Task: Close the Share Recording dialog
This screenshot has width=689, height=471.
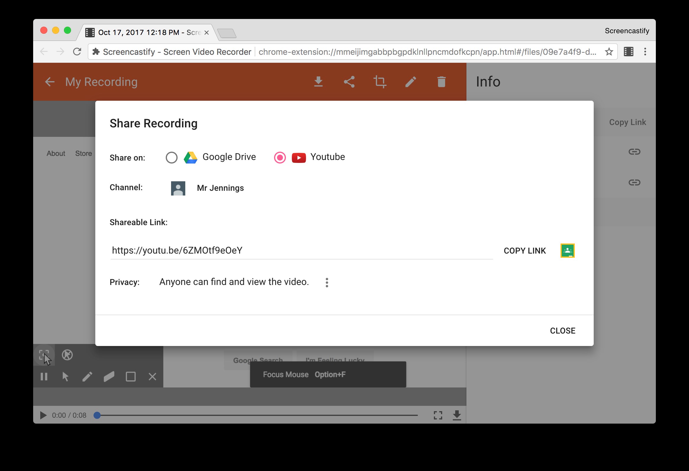Action: (562, 331)
